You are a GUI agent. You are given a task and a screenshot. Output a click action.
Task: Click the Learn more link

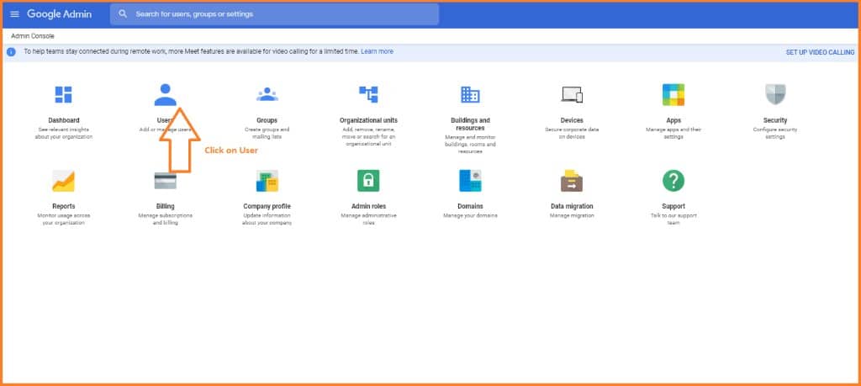tap(378, 51)
